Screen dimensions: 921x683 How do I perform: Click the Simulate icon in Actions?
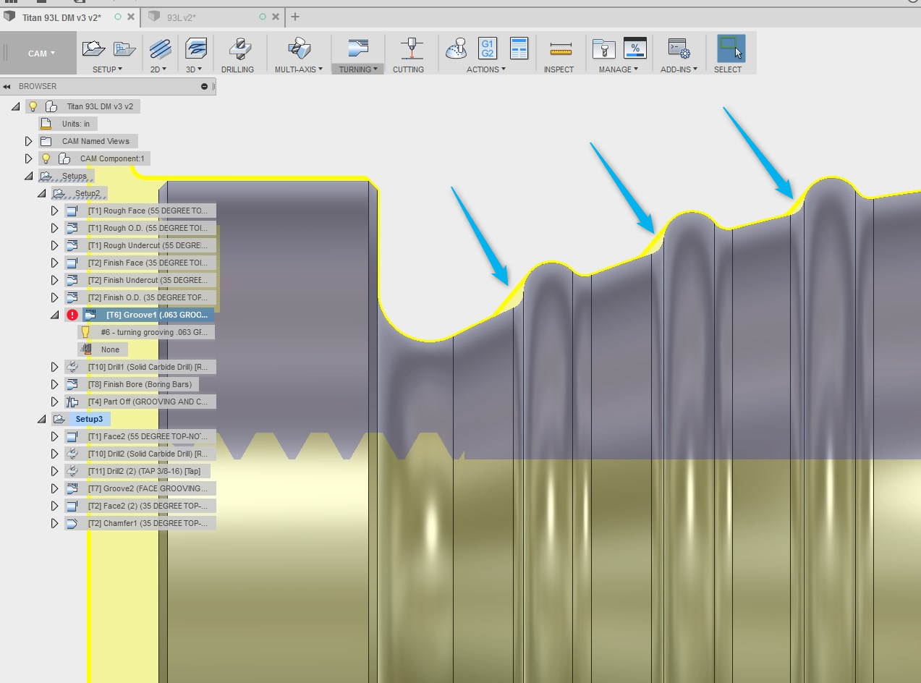coord(457,49)
